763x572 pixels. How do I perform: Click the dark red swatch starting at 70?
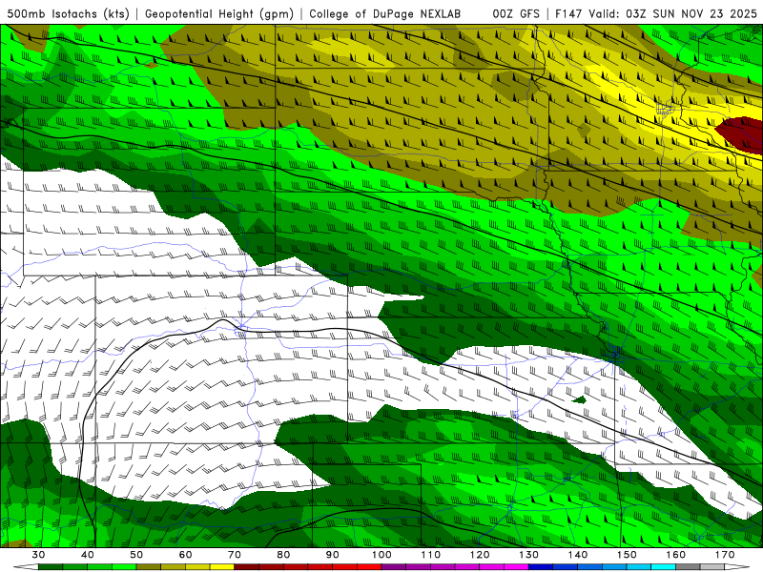click(x=247, y=567)
